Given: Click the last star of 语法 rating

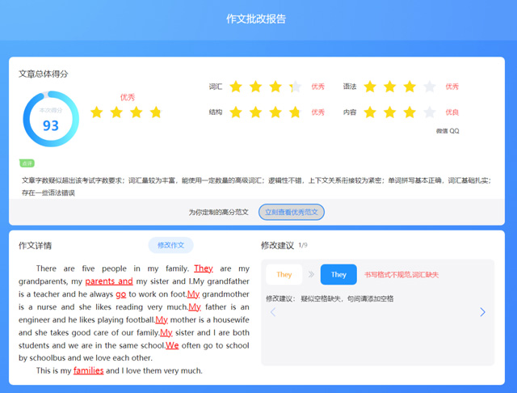Looking at the screenshot, I should [430, 87].
